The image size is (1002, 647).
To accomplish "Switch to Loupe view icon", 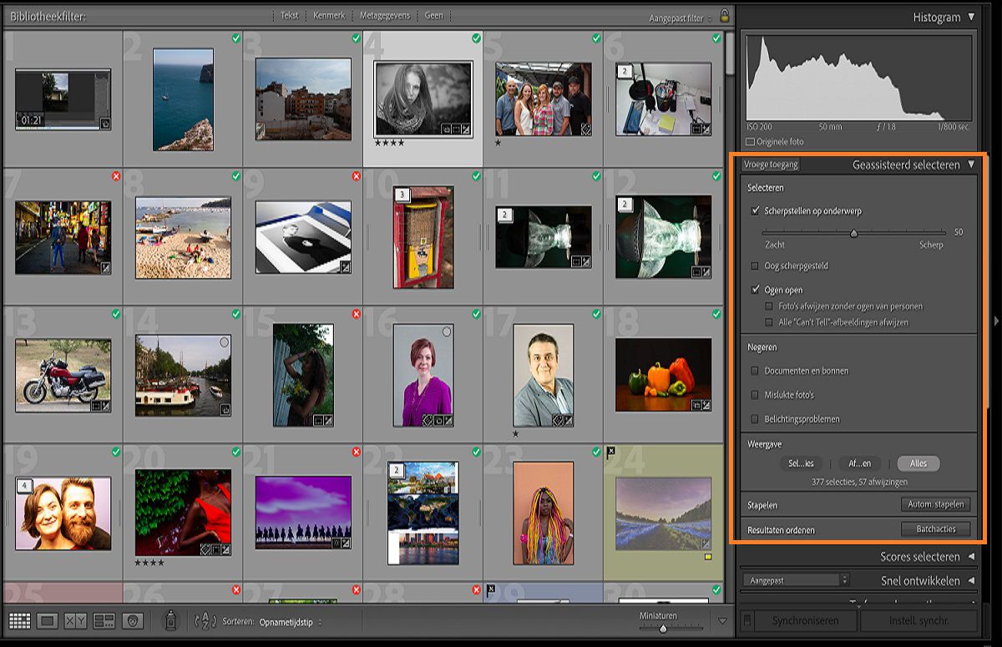I will point(48,619).
